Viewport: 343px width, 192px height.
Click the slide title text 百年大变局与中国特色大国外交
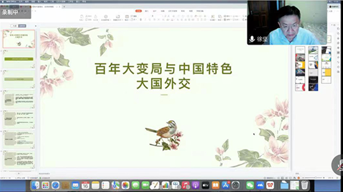click(163, 76)
